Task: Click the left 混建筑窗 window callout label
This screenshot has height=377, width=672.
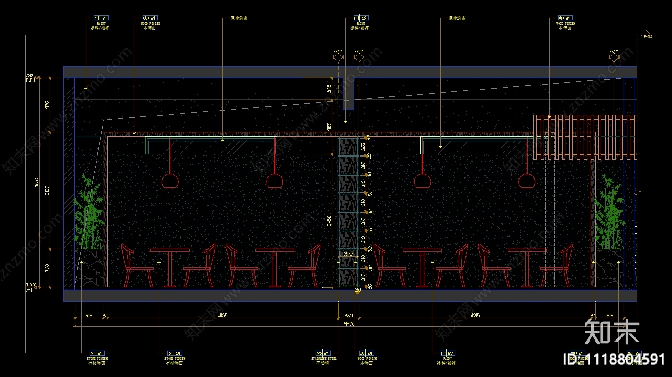Action: pyautogui.click(x=239, y=18)
